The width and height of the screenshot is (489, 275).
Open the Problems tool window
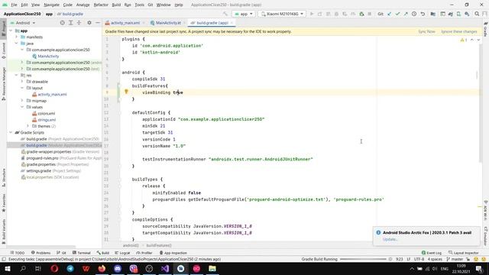coord(40,253)
